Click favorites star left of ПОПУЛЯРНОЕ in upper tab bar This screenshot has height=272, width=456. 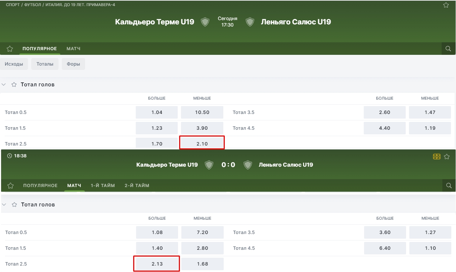click(10, 49)
